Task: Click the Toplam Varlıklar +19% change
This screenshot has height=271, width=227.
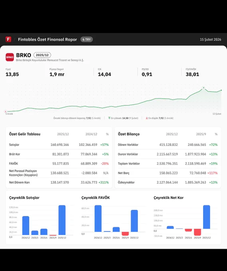Action: click(x=213, y=163)
